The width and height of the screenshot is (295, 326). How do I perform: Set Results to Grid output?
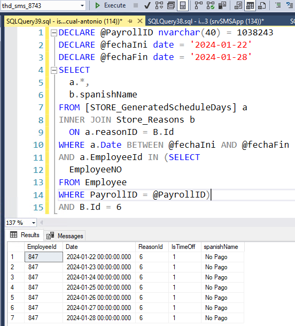(250, 5)
